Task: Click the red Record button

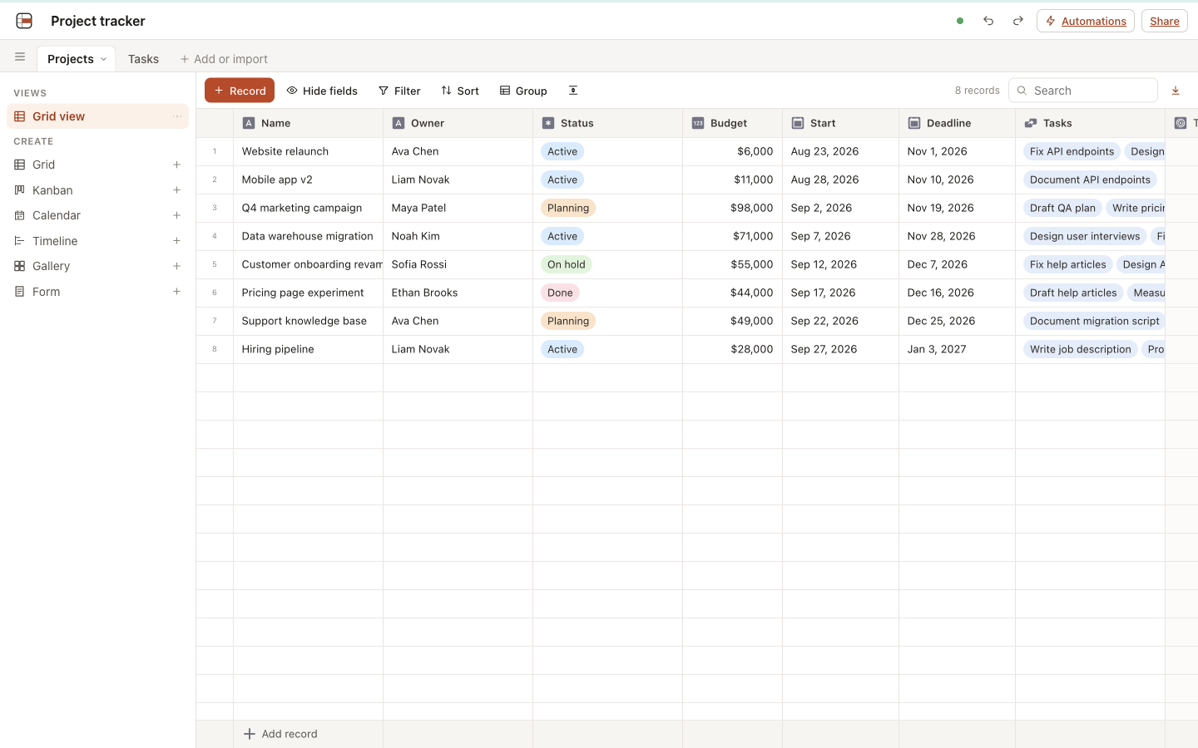Action: click(240, 91)
